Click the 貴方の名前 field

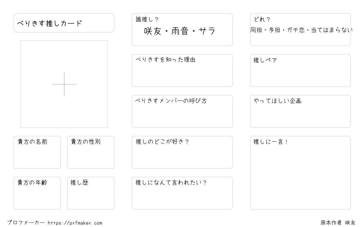[x=37, y=152]
